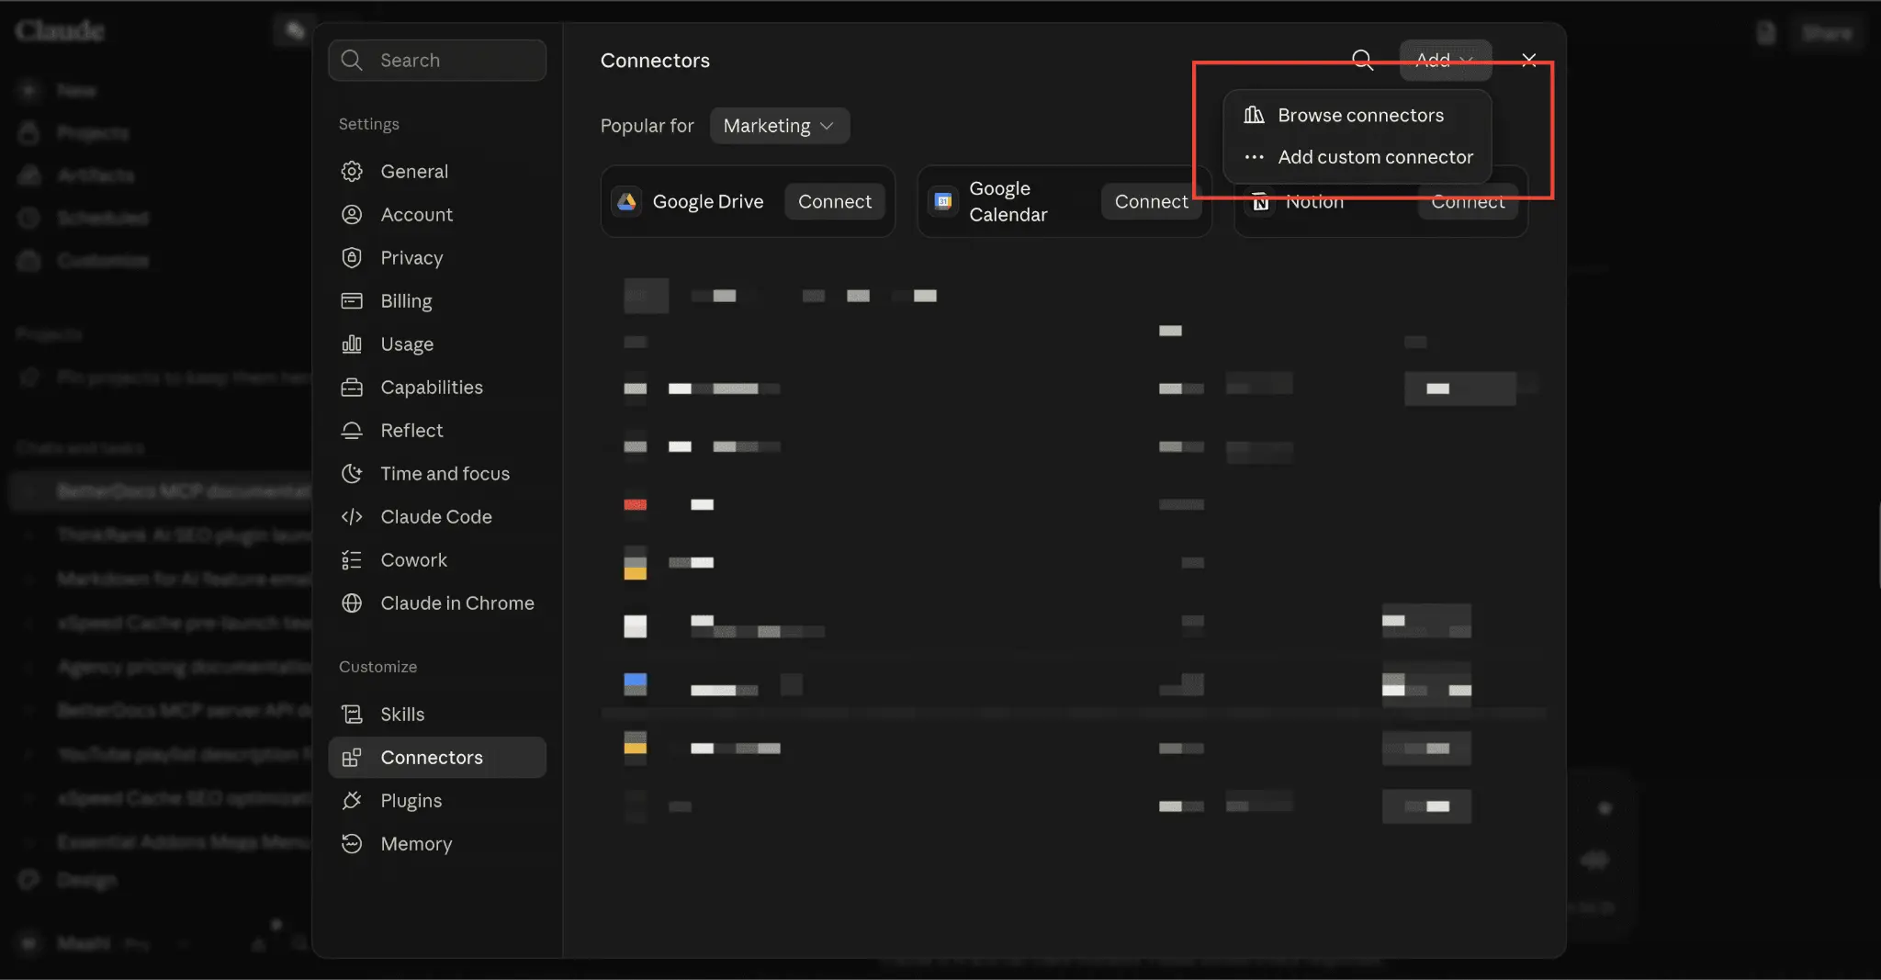Viewport: 1881px width, 980px height.
Task: Click the Usage bar chart icon
Action: (352, 344)
